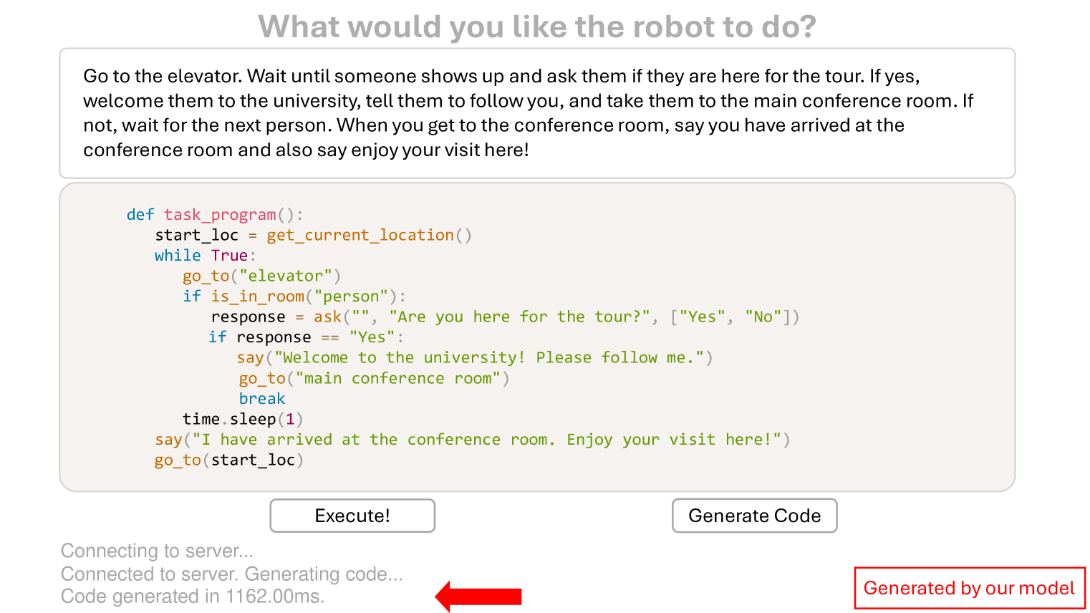
Task: Click the "def task_program():" code line
Action: (215, 215)
